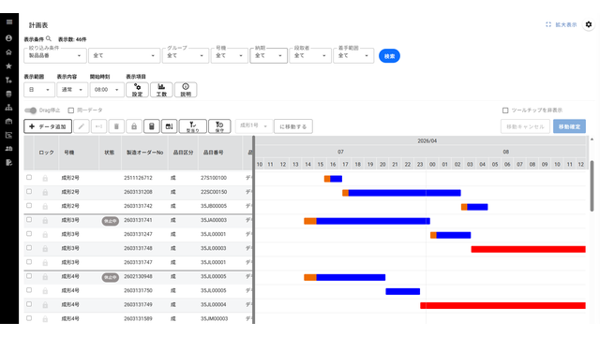This screenshot has width=600, height=337.
Task: Click the 説明 info icon button
Action: click(186, 90)
